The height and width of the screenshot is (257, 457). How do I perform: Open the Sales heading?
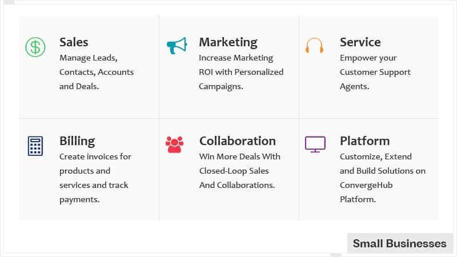tap(74, 42)
